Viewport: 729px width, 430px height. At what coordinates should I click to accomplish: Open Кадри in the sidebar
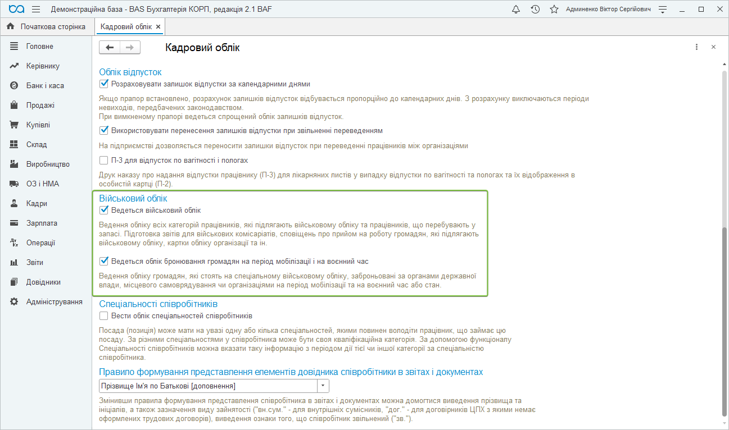pos(37,204)
